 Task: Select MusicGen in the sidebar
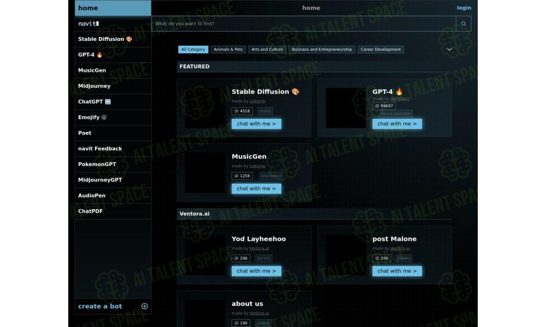(x=113, y=70)
